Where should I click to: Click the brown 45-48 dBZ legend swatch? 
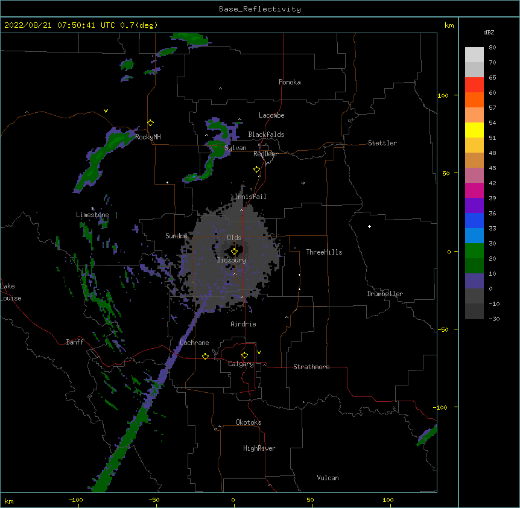pyautogui.click(x=474, y=160)
